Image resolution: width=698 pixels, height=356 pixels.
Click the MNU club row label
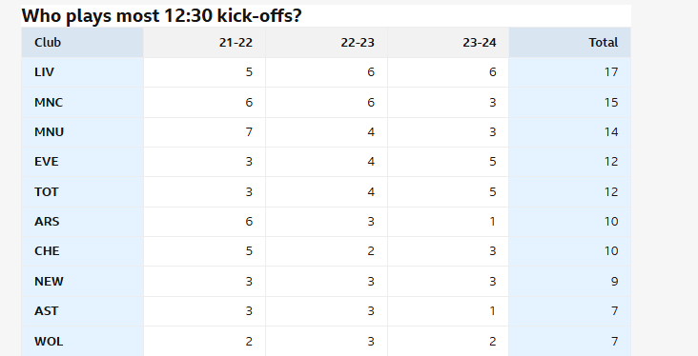click(x=82, y=132)
